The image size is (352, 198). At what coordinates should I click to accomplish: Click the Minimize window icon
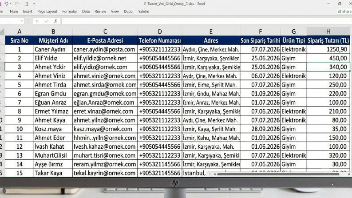tap(328, 4)
